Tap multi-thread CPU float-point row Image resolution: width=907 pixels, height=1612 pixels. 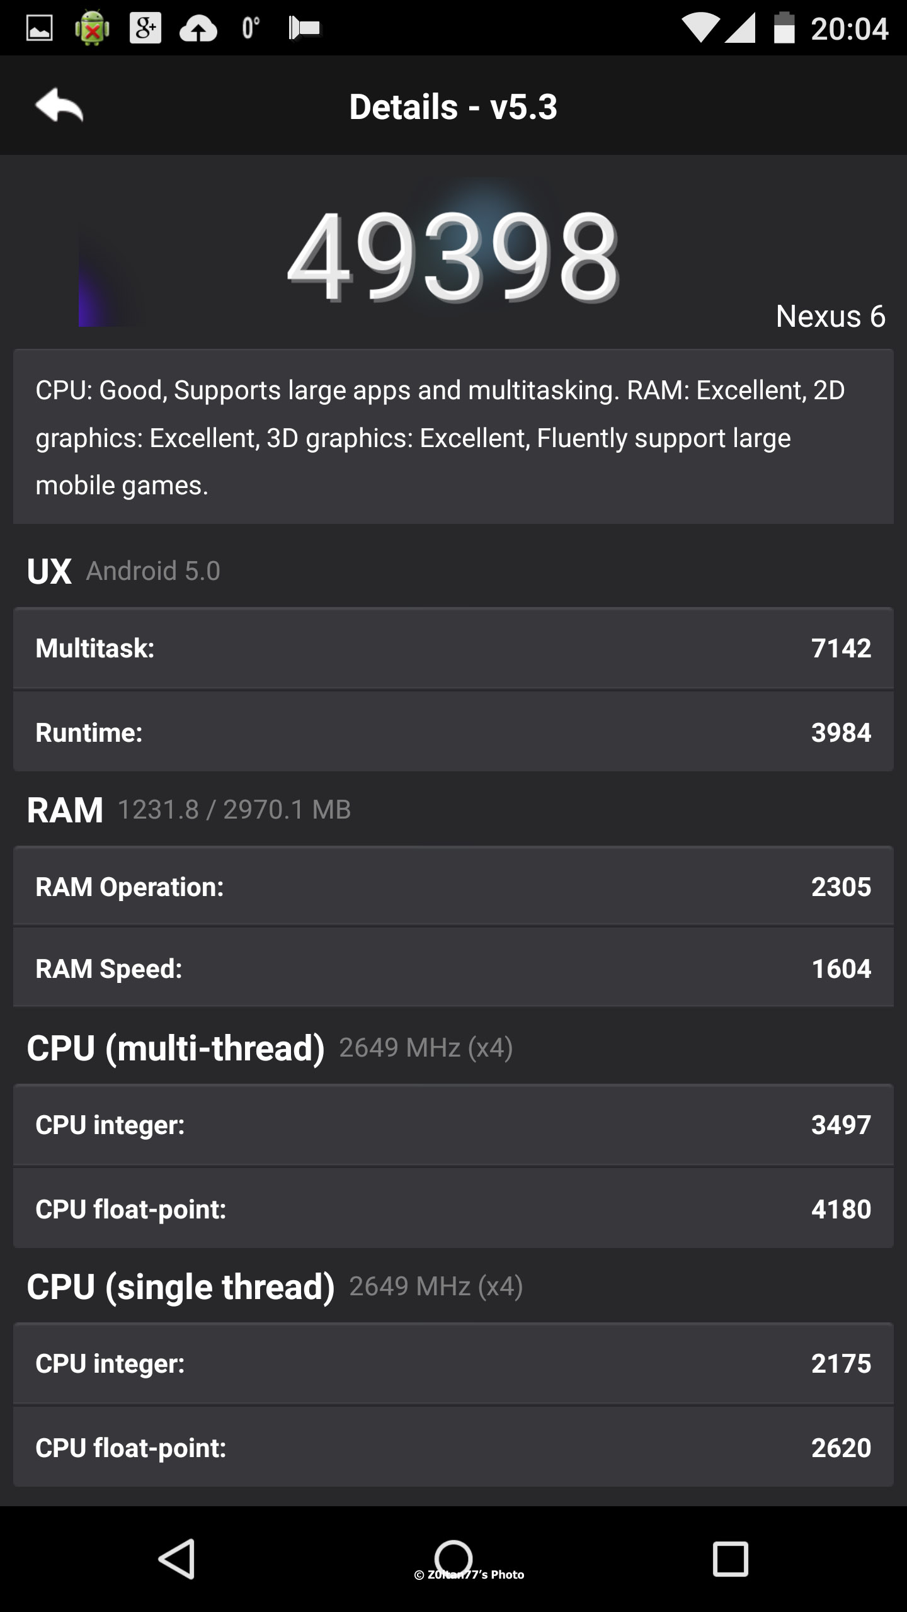tap(453, 1209)
